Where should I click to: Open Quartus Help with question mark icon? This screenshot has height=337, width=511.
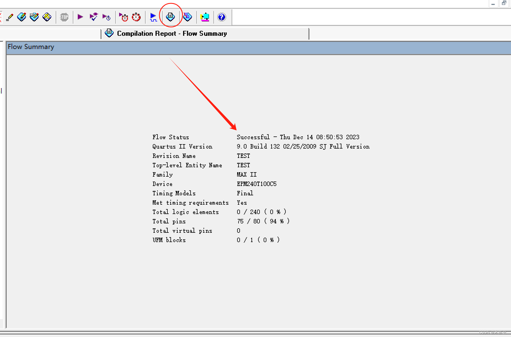click(x=222, y=17)
